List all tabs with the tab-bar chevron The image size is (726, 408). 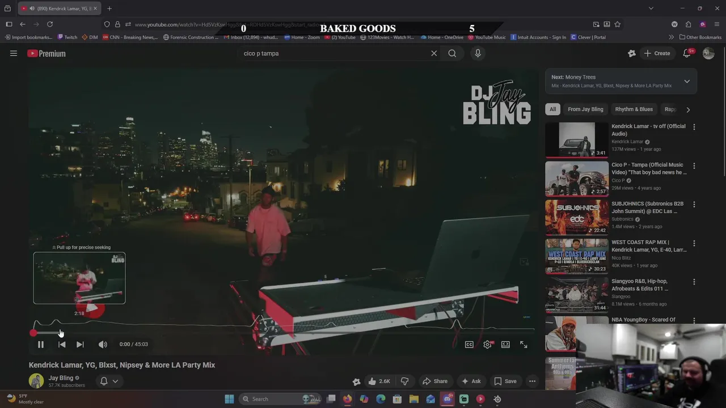pyautogui.click(x=651, y=8)
